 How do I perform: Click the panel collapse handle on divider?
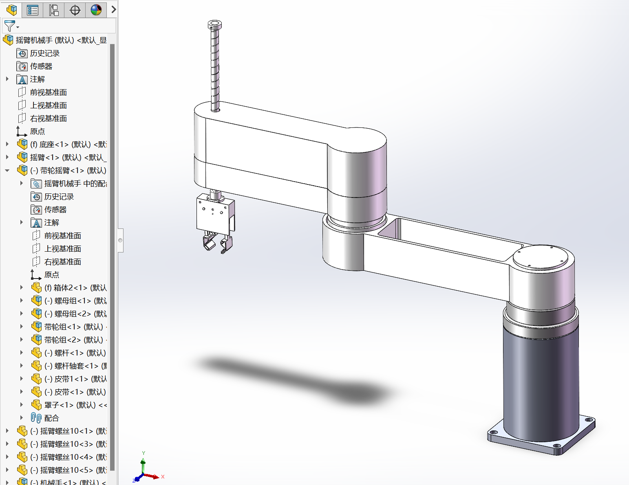(x=120, y=240)
